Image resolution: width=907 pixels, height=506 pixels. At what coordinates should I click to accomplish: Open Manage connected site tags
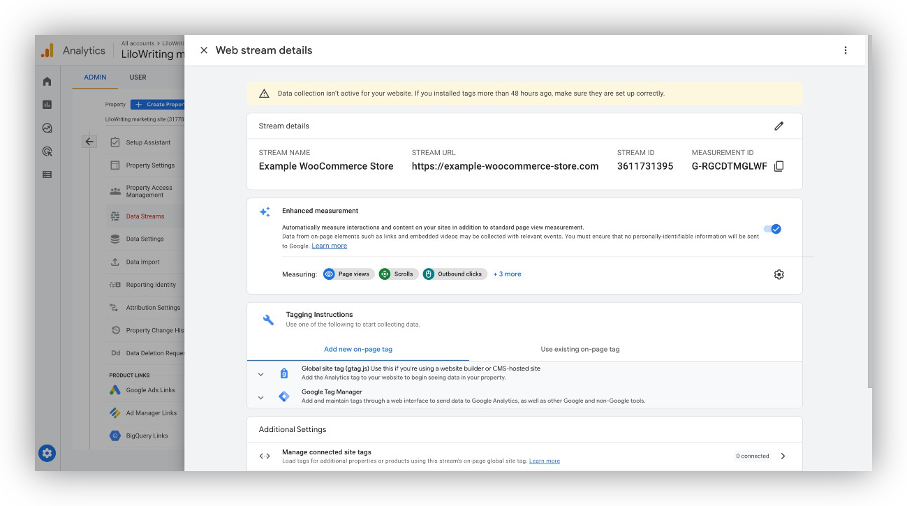click(x=783, y=456)
